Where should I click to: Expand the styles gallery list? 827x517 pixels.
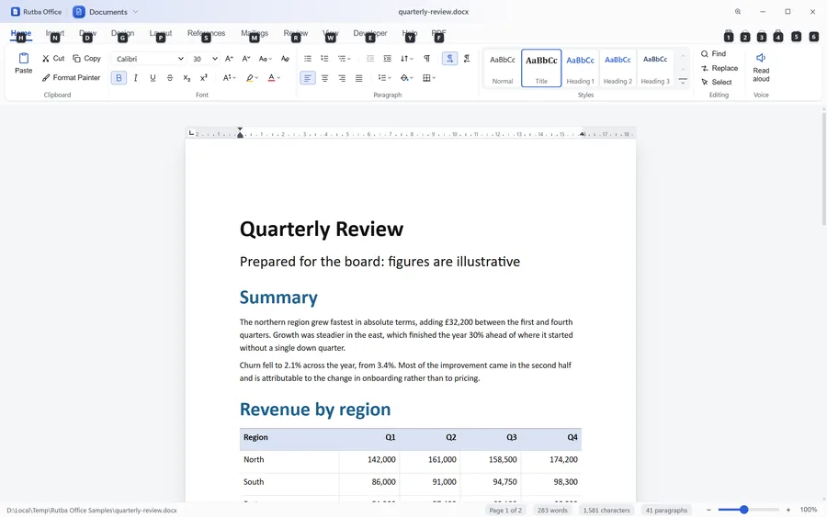point(683,81)
